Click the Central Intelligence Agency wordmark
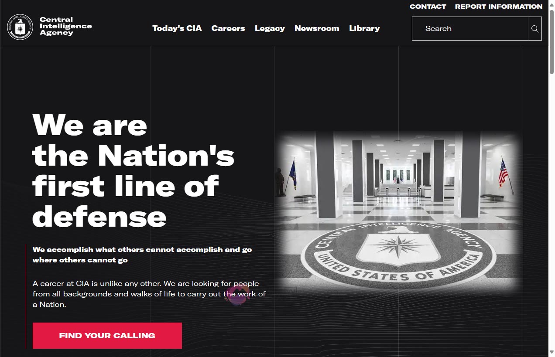 (65, 27)
